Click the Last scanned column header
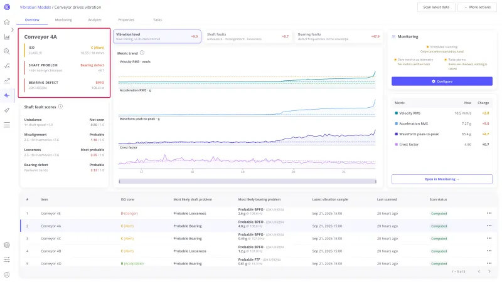 tap(387, 199)
